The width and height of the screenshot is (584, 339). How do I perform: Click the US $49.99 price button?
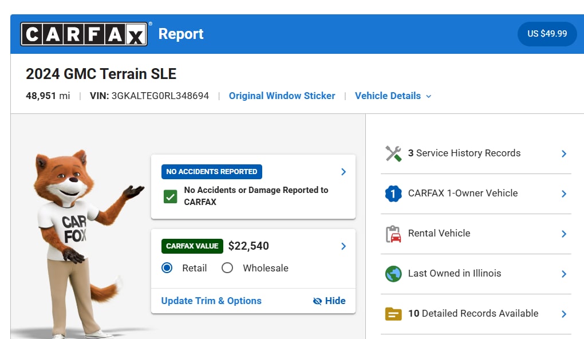point(547,34)
